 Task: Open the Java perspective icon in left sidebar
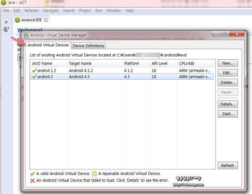tap(6, 29)
